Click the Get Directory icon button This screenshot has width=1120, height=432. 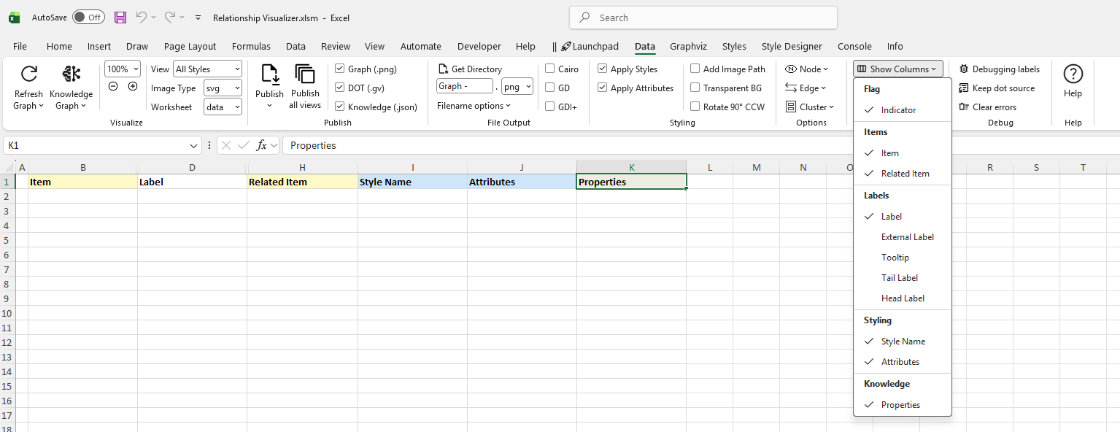click(442, 69)
